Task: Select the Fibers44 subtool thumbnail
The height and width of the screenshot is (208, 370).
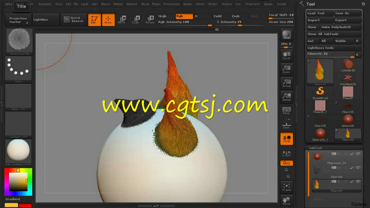Action: 317,170
